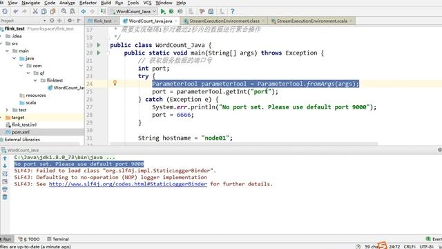The image size is (442, 249).
Task: Collapse the qf package
Action: coord(28,73)
